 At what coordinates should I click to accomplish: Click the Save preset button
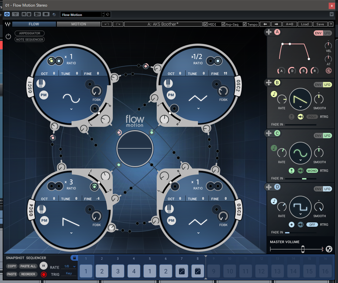[320, 24]
